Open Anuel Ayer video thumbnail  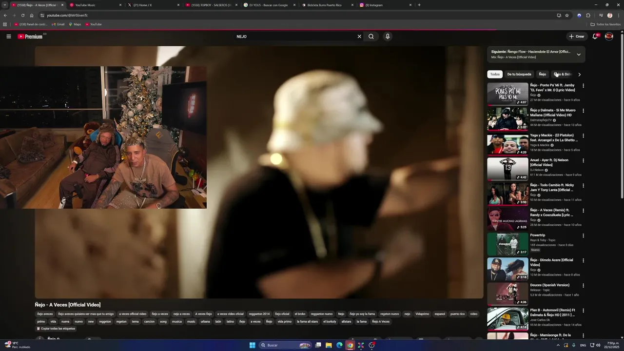(x=507, y=169)
